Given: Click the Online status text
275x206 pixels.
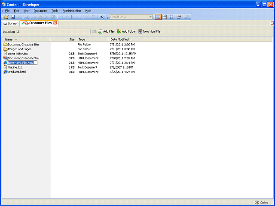Looking at the screenshot, I should (x=264, y=203).
